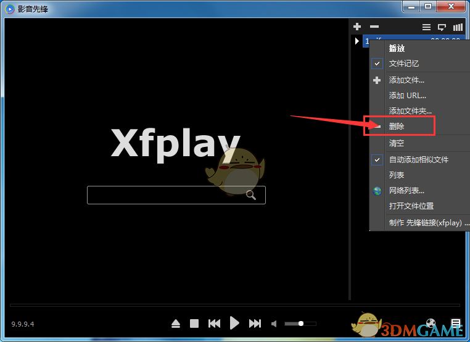The height and width of the screenshot is (342, 470).
Task: Click the minus icon in playlist toolbar
Action: 374,27
